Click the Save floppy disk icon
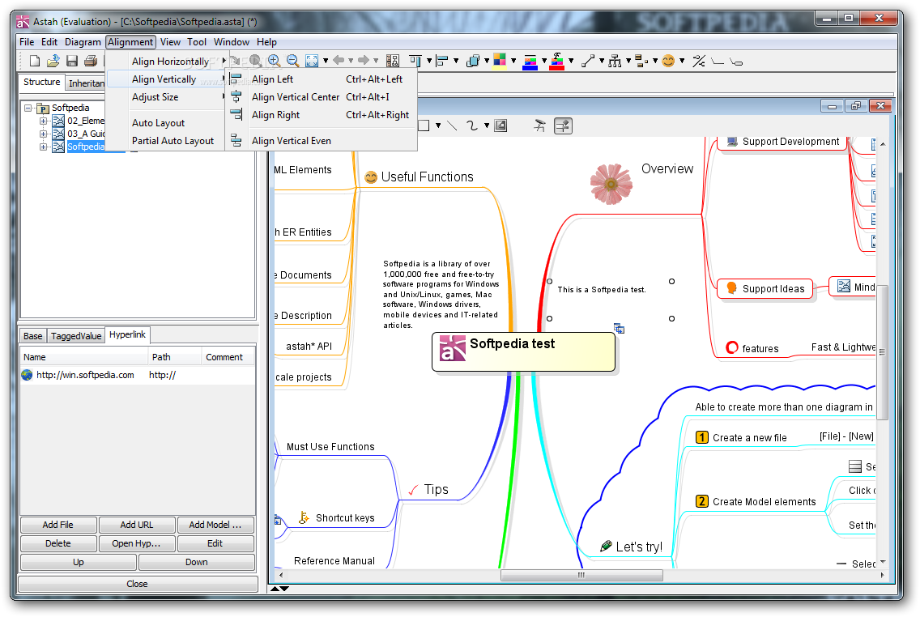 click(x=72, y=61)
